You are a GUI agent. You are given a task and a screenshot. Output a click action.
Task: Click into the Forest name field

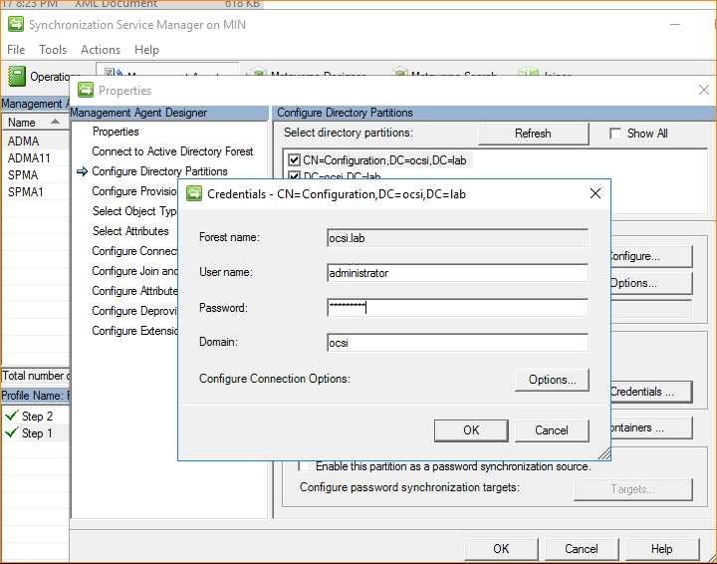(457, 238)
